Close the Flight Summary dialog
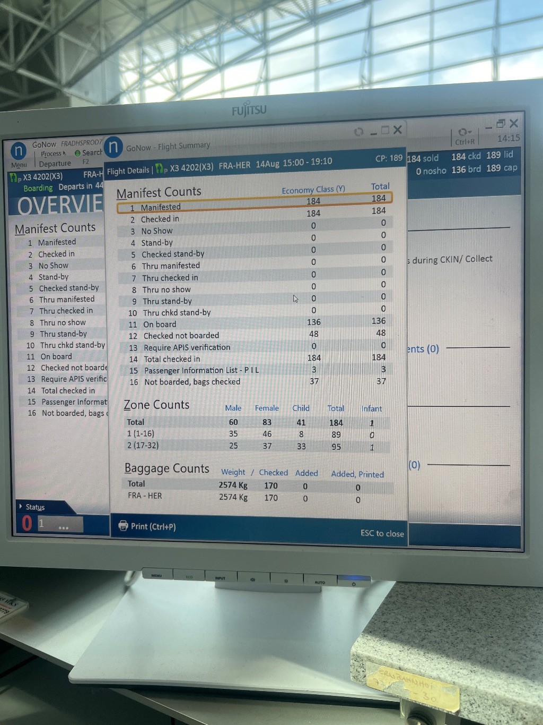The height and width of the screenshot is (725, 543). [398, 130]
